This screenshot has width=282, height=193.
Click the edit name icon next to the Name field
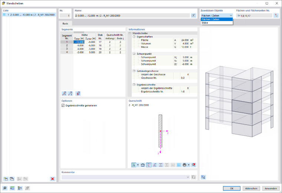[x=193, y=16]
